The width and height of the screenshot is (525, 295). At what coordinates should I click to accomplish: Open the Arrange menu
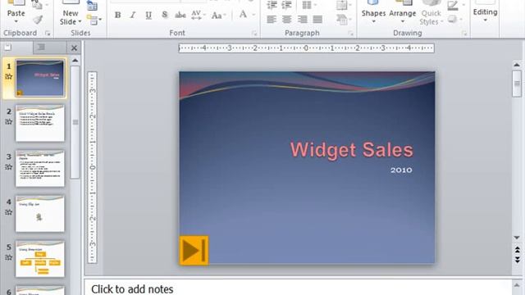point(403,11)
